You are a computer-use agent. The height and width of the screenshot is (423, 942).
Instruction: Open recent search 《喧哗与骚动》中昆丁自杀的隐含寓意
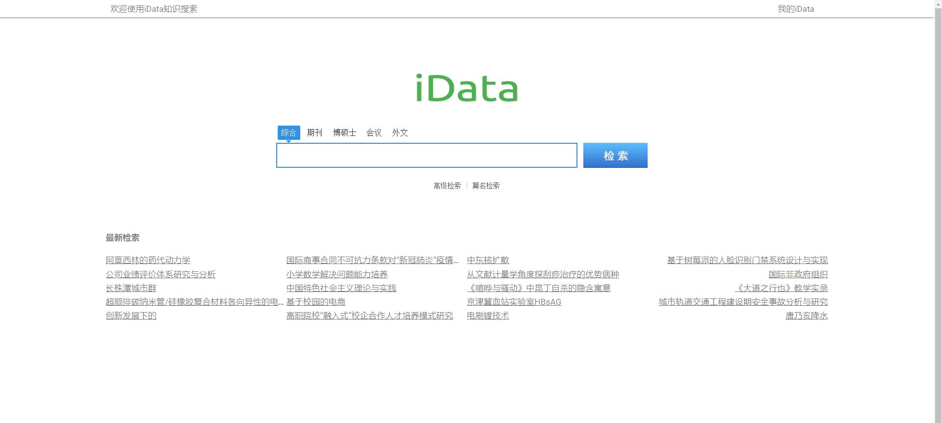coord(539,288)
